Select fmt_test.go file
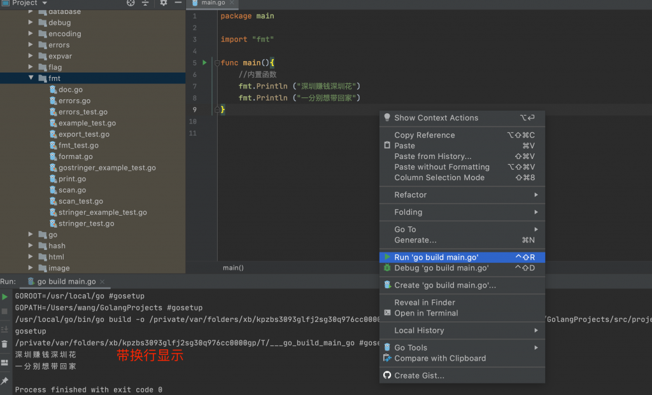652x395 pixels. [78, 146]
